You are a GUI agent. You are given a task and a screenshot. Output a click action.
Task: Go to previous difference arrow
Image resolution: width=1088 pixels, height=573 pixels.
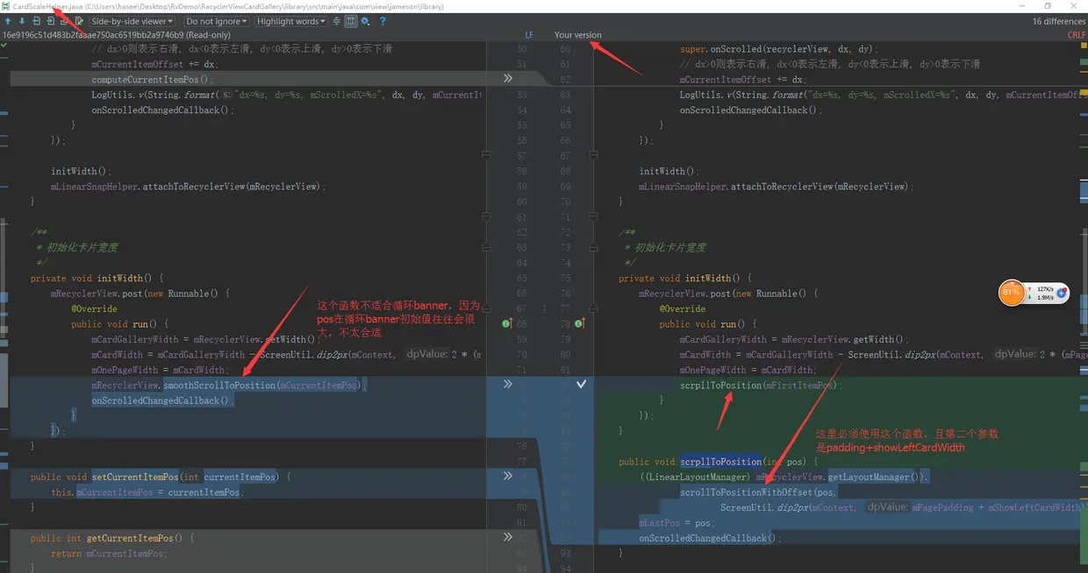point(8,21)
